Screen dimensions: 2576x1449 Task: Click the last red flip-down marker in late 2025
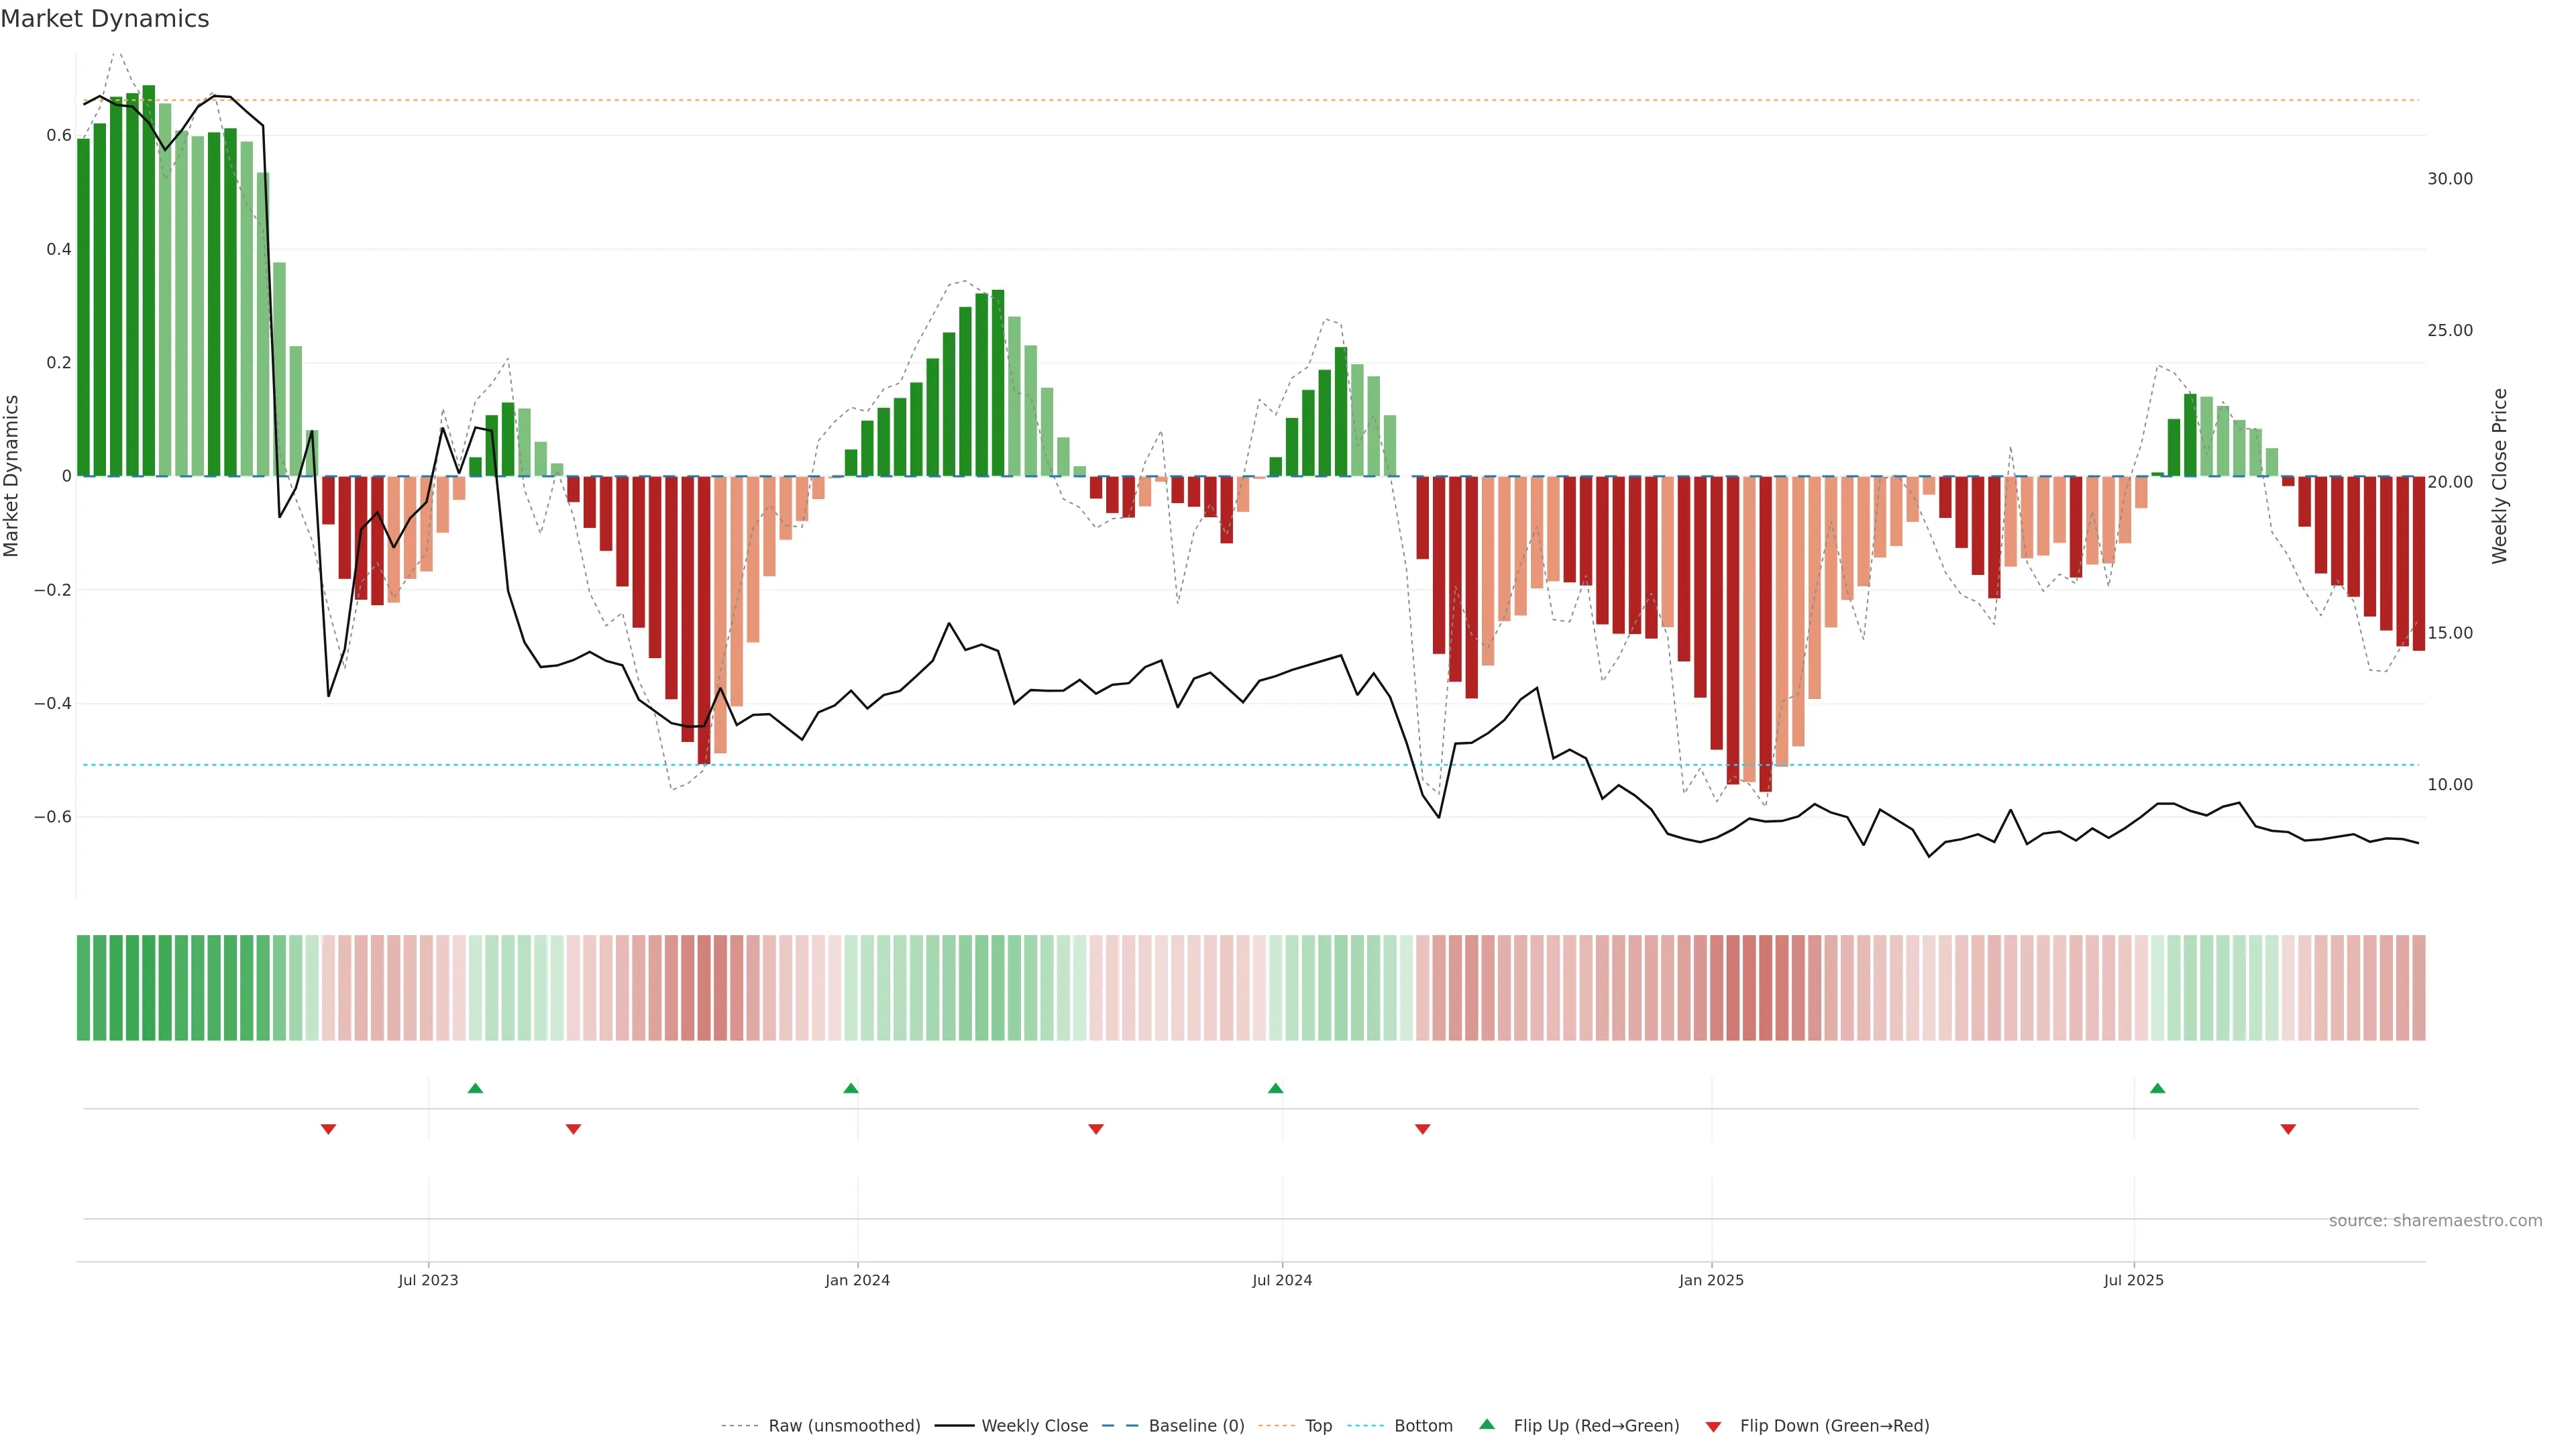tap(2288, 1129)
